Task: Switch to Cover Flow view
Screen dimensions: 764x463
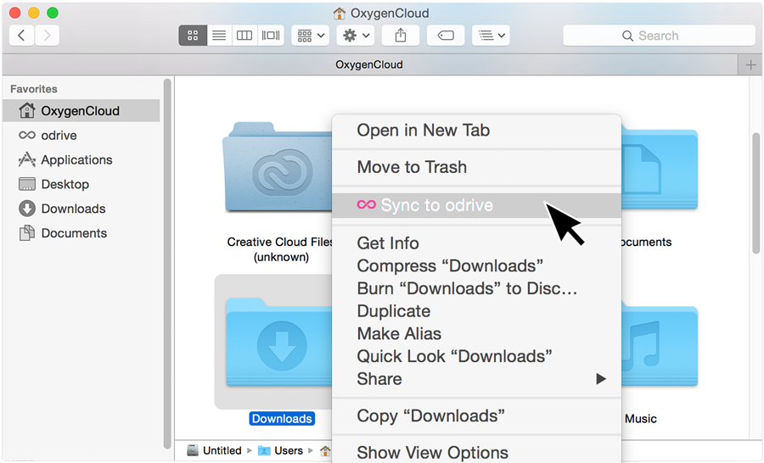Action: click(x=271, y=36)
